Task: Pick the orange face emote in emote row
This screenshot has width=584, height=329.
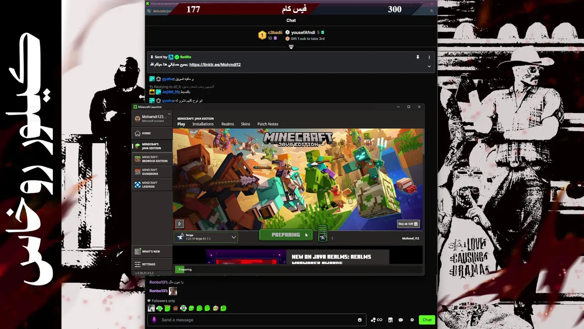Action: pos(175,308)
